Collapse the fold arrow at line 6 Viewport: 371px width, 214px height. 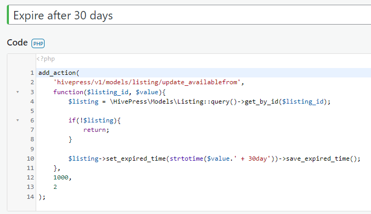(17, 120)
